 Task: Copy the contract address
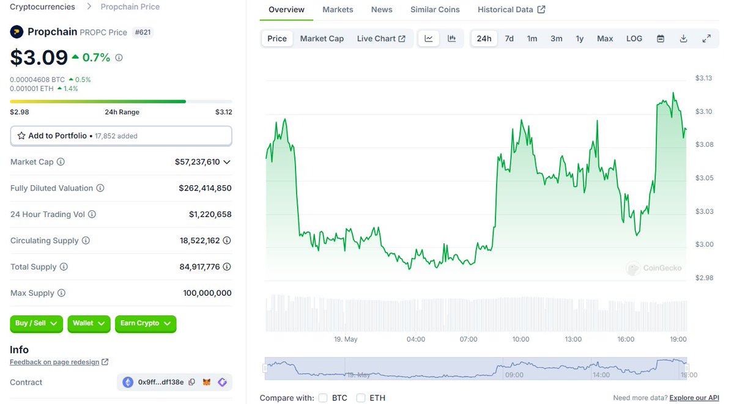(191, 382)
